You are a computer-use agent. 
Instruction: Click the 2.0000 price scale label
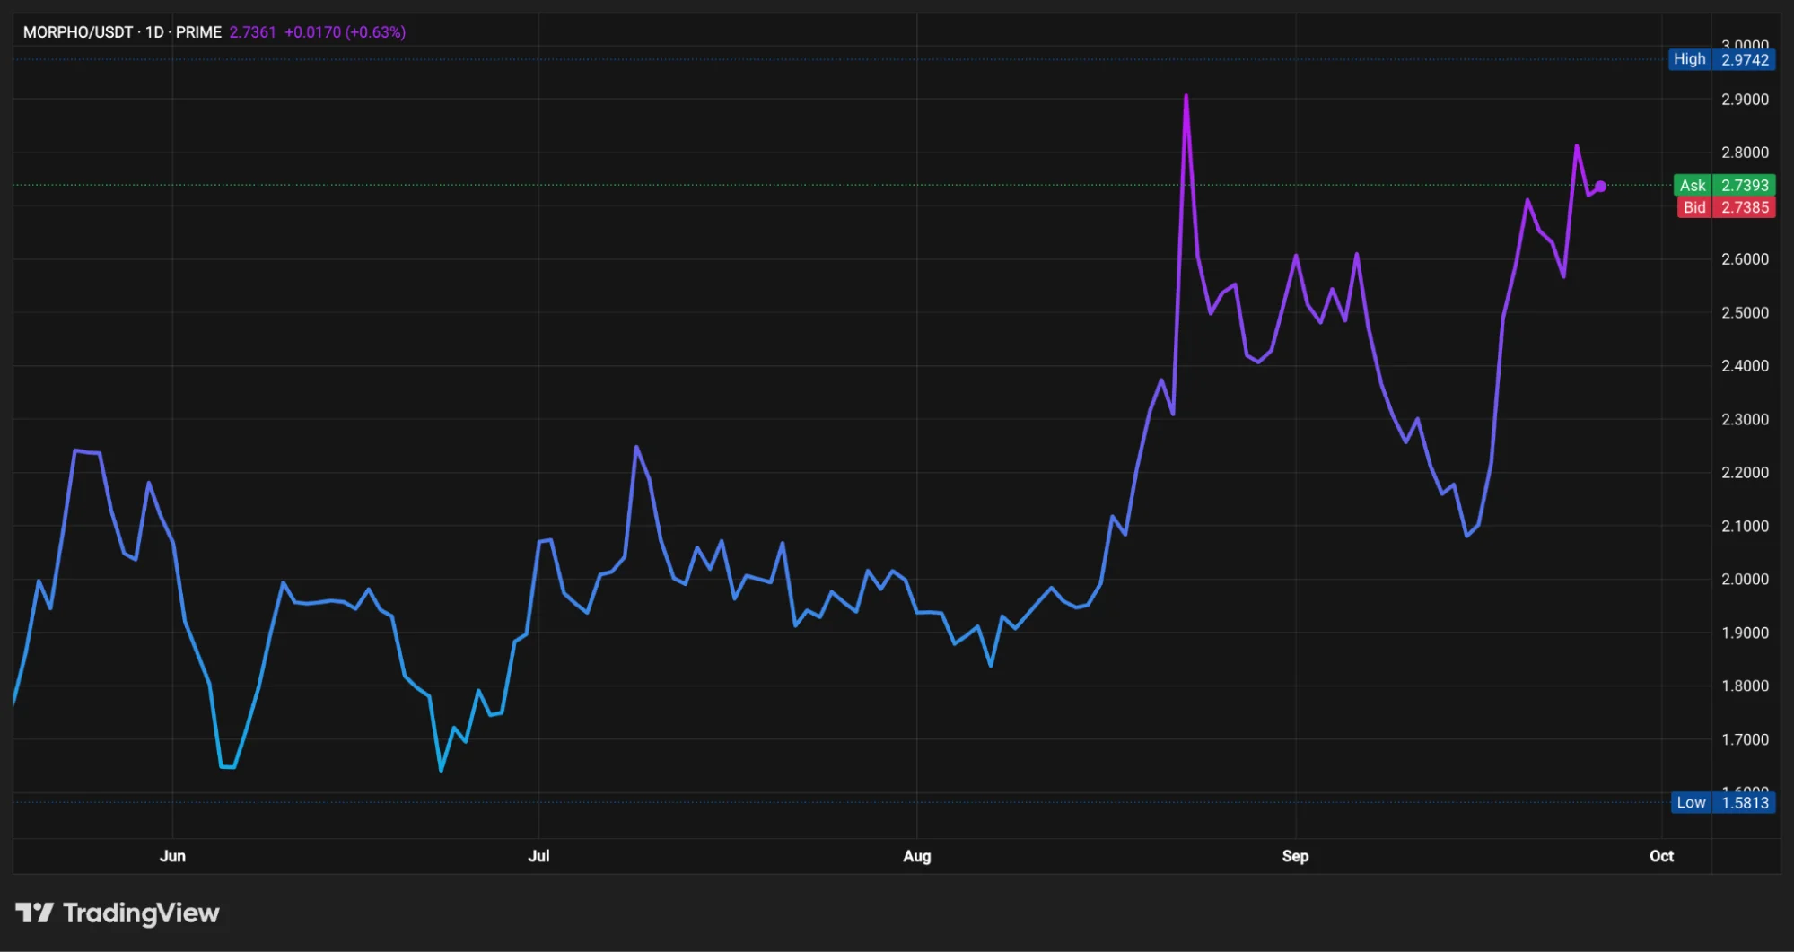coord(1745,580)
